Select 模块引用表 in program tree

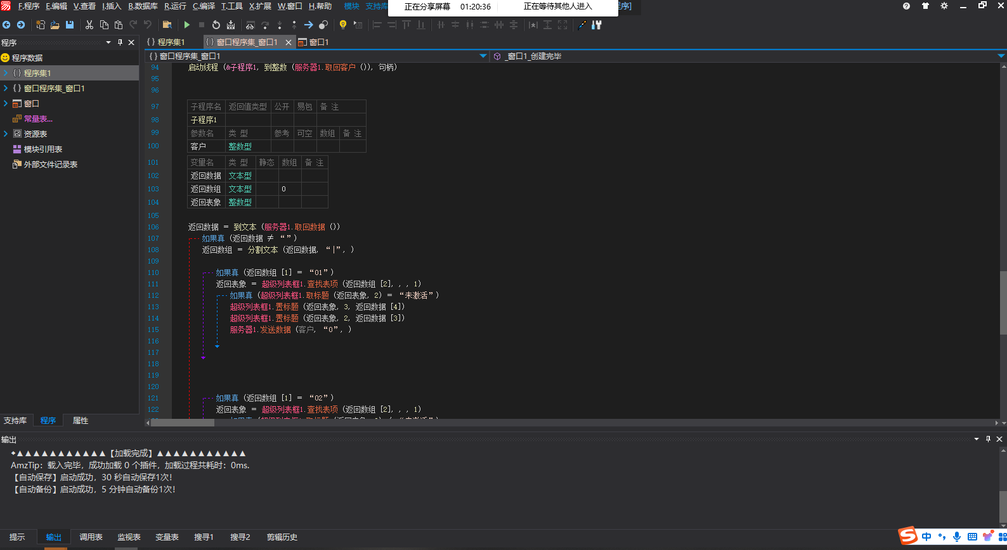[42, 149]
